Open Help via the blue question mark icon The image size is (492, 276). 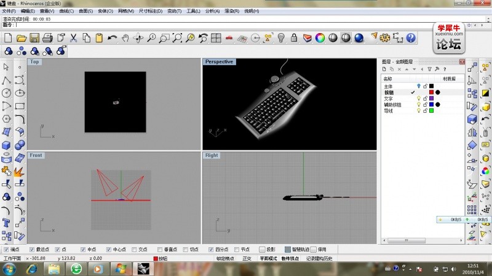click(x=411, y=38)
